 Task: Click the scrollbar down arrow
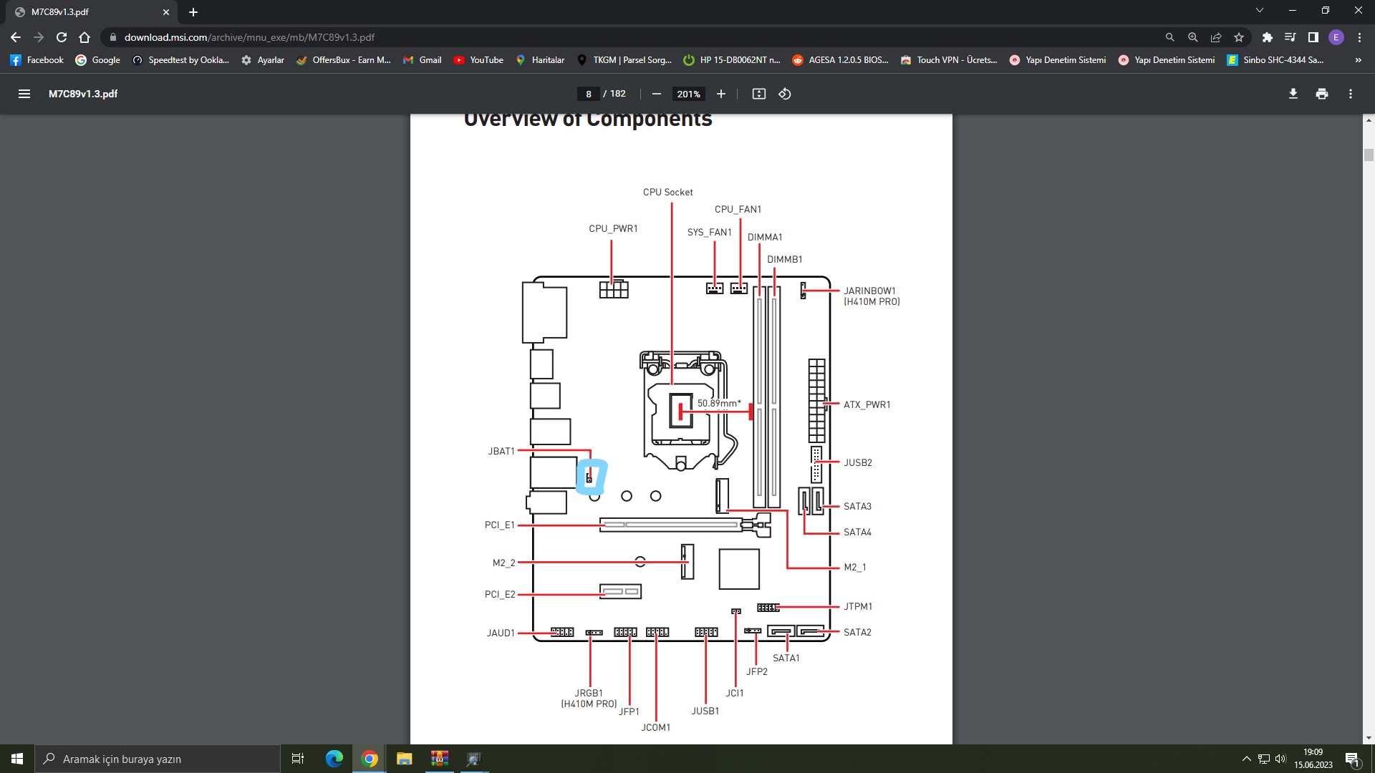pyautogui.click(x=1369, y=738)
